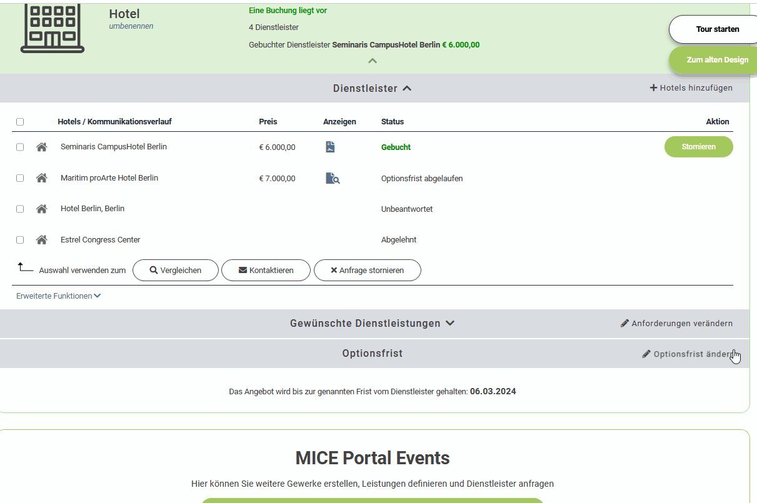Click Anfrage stornieren button

pyautogui.click(x=367, y=271)
